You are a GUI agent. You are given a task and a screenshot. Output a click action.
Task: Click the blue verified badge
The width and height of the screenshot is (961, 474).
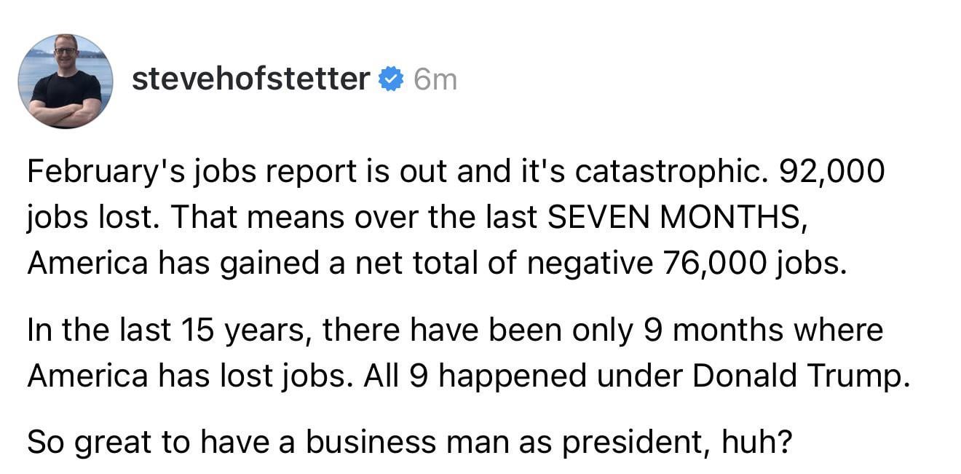tap(391, 80)
